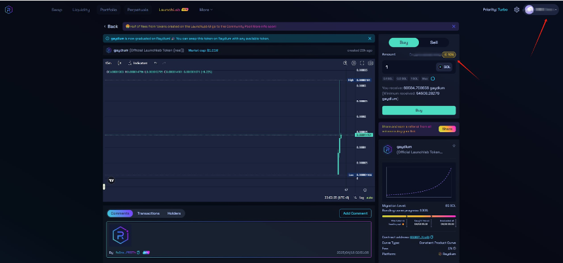This screenshot has height=263, width=563.
Task: Redo the last chart action
Action: (164, 63)
